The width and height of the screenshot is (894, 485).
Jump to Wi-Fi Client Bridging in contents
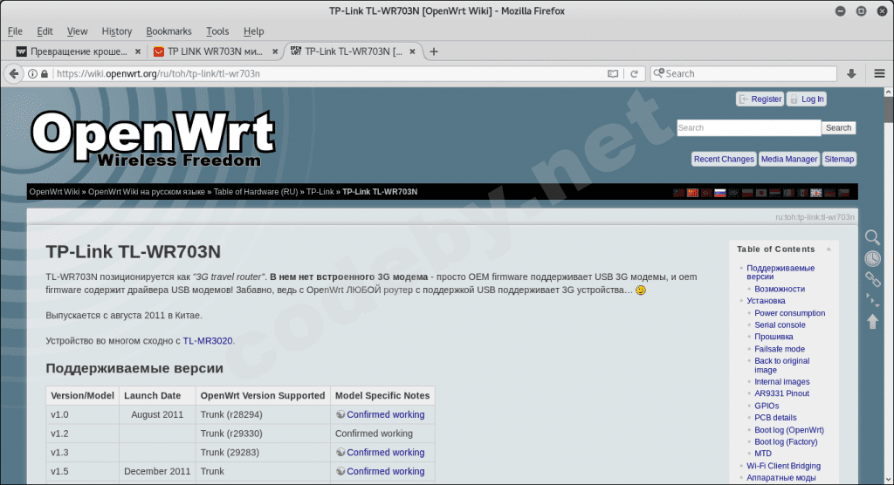click(x=783, y=466)
